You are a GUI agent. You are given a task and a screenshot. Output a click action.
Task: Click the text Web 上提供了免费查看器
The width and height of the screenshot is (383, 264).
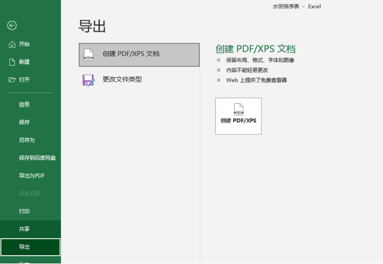click(256, 80)
